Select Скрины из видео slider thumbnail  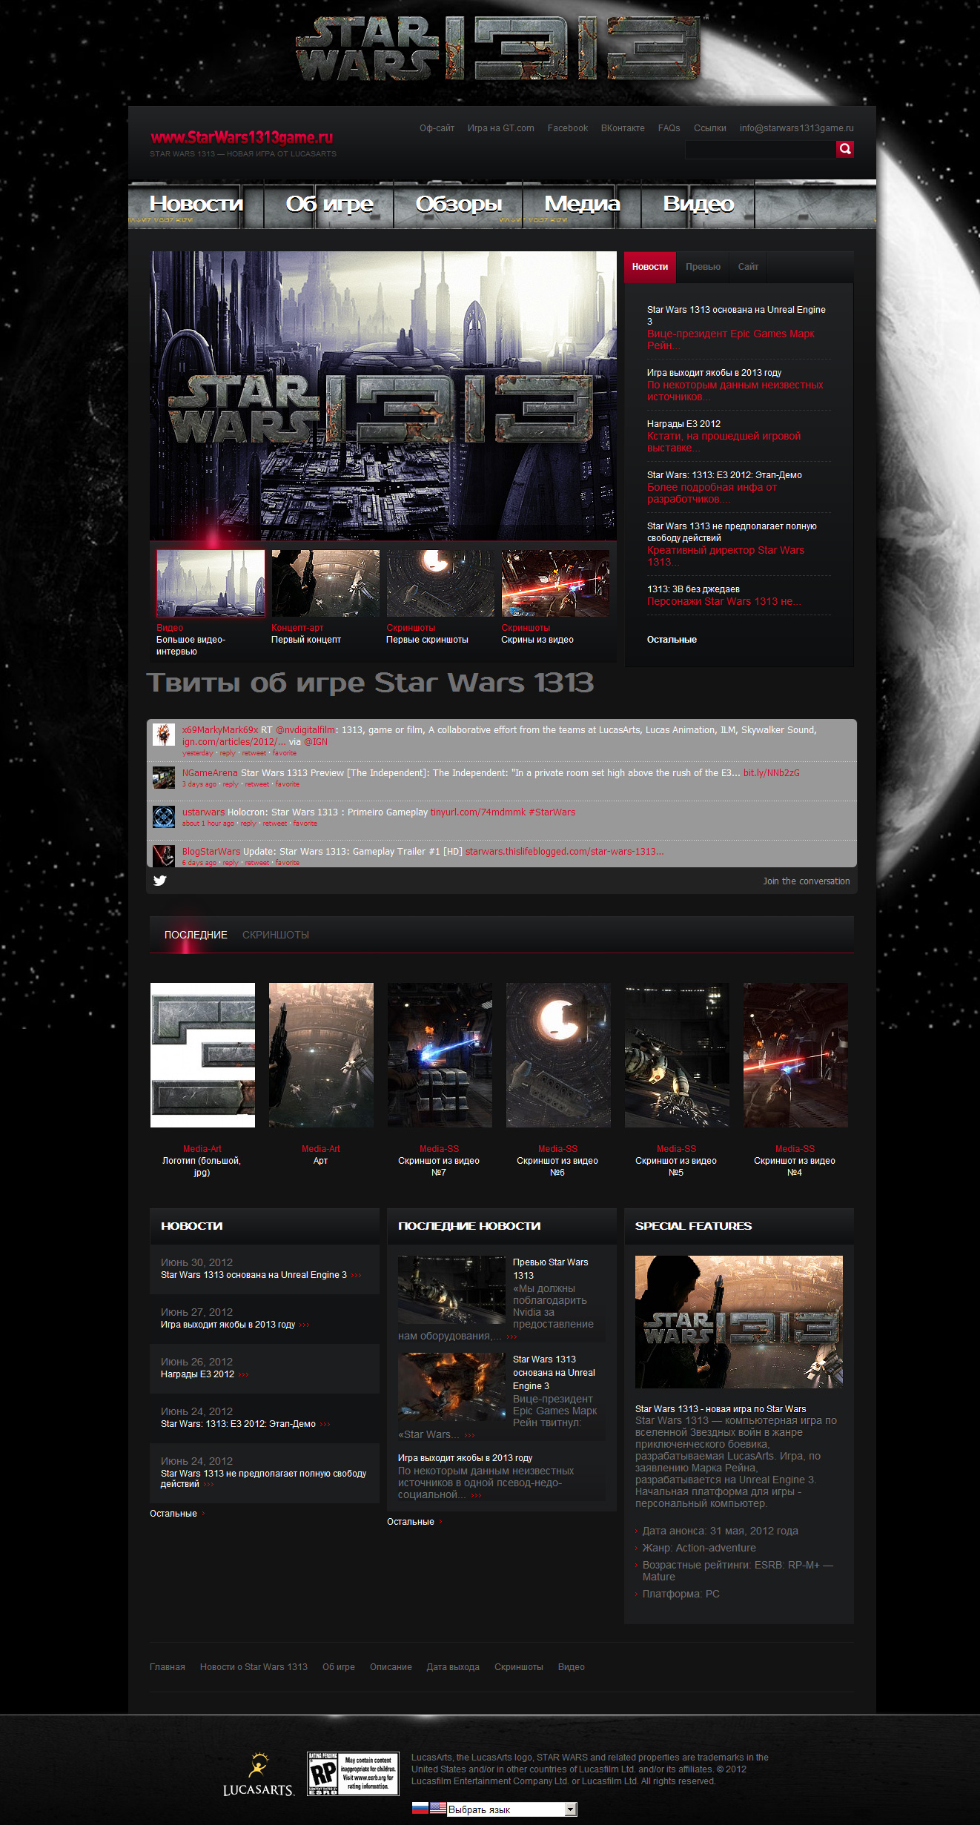(555, 583)
